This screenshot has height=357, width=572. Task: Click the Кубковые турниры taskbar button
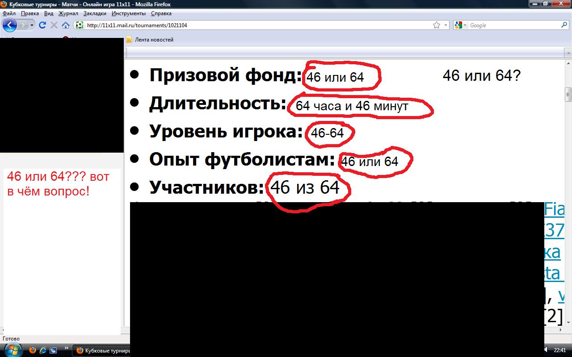tap(103, 350)
